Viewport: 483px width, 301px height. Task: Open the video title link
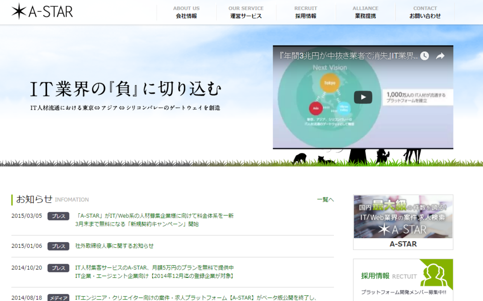pyautogui.click(x=348, y=56)
